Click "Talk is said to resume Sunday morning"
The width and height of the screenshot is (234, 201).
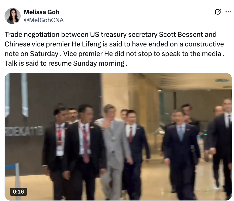pos(65,63)
